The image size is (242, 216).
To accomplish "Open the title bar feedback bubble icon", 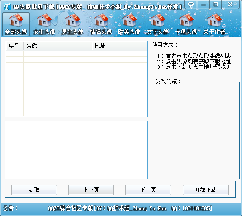I will coord(191,5).
